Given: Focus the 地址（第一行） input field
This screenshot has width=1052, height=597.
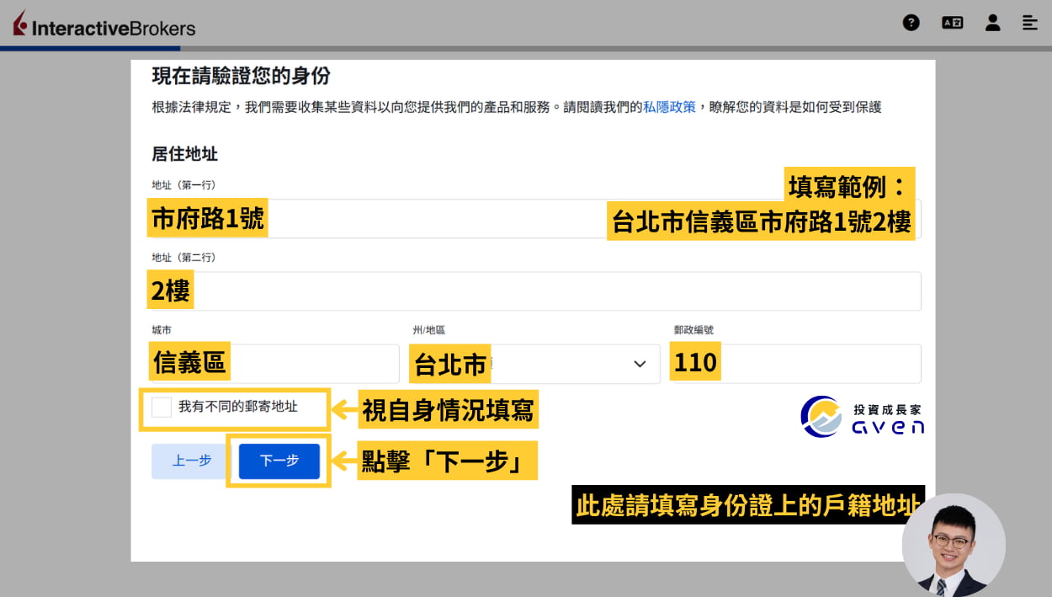Looking at the screenshot, I should point(536,219).
